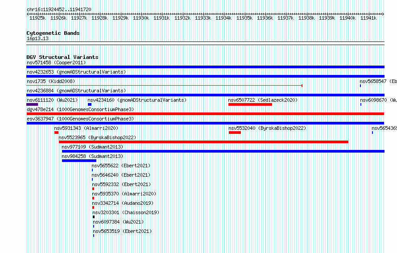The image size is (397, 253).
Task: Click the red marker under nsv3342714
Action: pyautogui.click(x=93, y=207)
